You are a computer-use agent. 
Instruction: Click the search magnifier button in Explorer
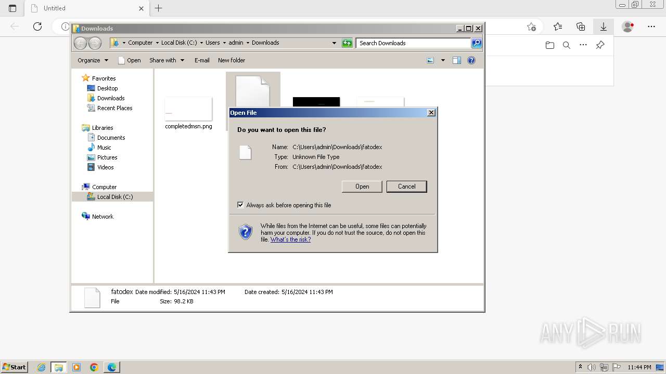pyautogui.click(x=477, y=43)
